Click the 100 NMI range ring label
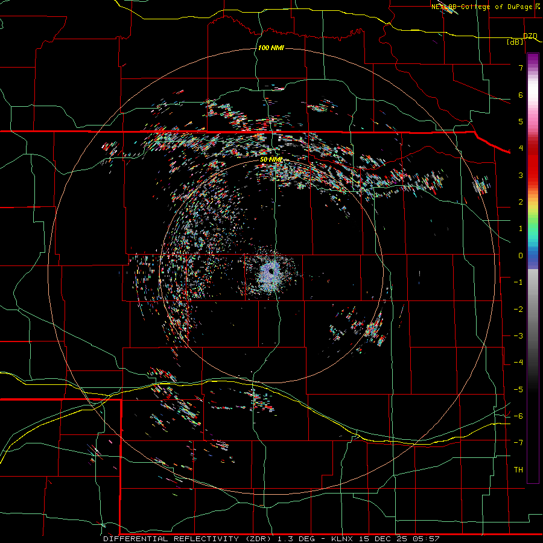 (271, 48)
